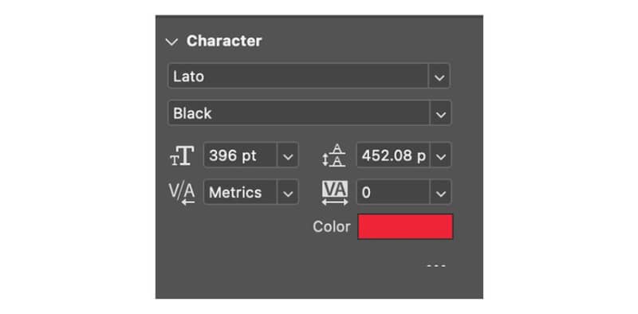Open the font family dropdown arrow
Image resolution: width=638 pixels, height=314 pixels.
[439, 77]
